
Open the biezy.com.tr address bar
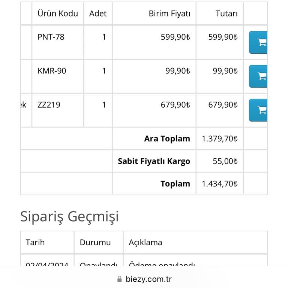(144, 279)
